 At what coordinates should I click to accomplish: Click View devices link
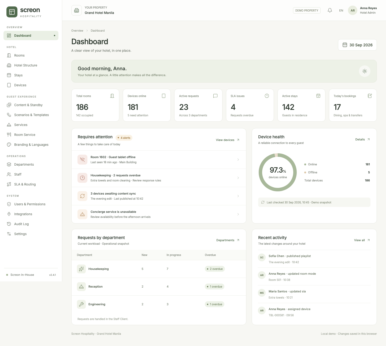228,140
